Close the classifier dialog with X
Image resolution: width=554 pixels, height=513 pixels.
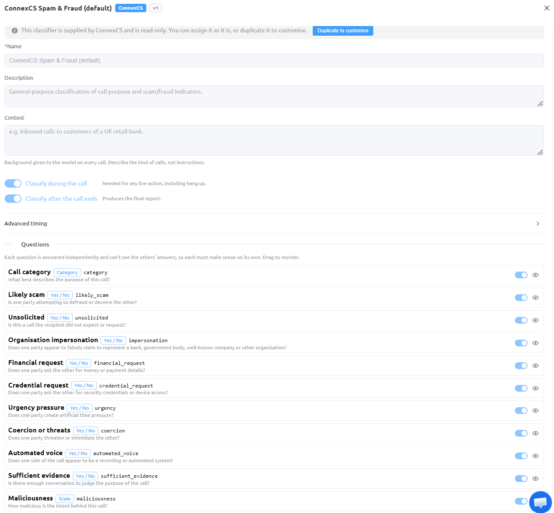(x=547, y=8)
